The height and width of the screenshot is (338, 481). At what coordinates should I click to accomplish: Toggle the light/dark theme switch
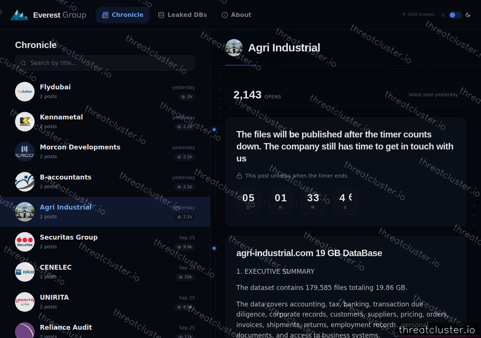click(x=455, y=15)
